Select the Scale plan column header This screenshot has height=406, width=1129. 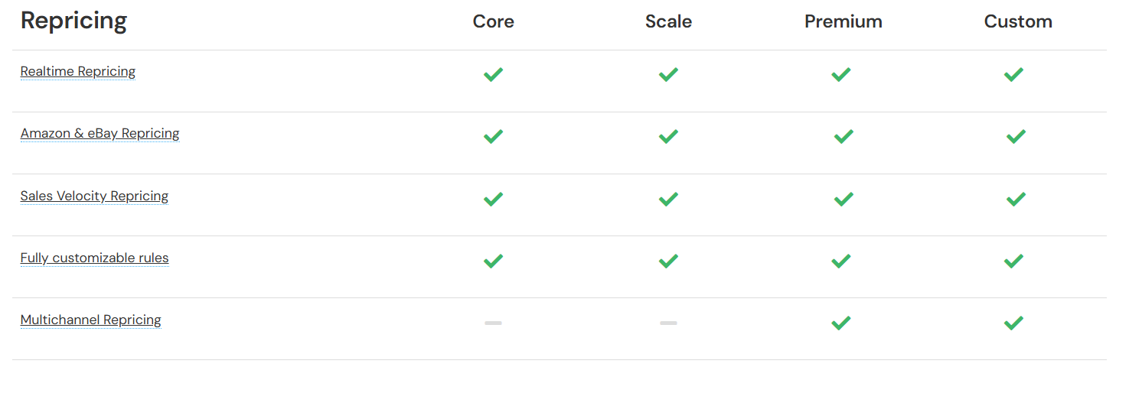point(668,21)
